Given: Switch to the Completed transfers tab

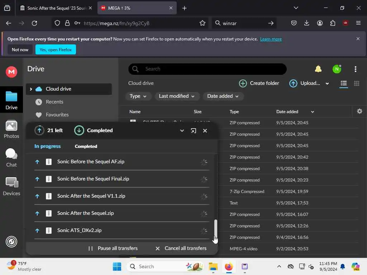Looking at the screenshot, I should [x=86, y=146].
